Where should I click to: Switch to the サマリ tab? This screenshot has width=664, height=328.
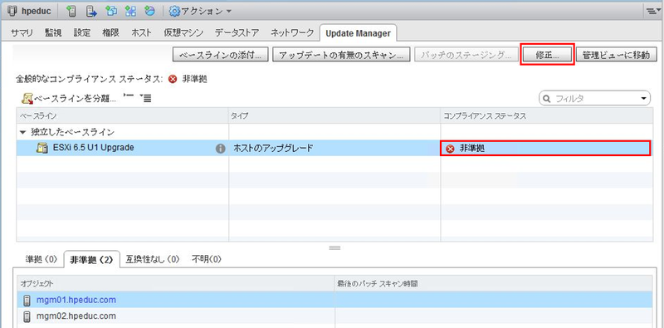coord(22,32)
